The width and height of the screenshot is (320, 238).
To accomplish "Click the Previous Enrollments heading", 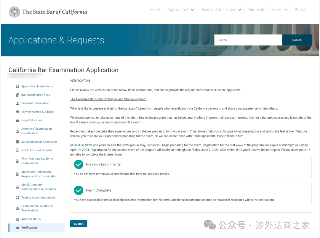I will click(x=103, y=164).
